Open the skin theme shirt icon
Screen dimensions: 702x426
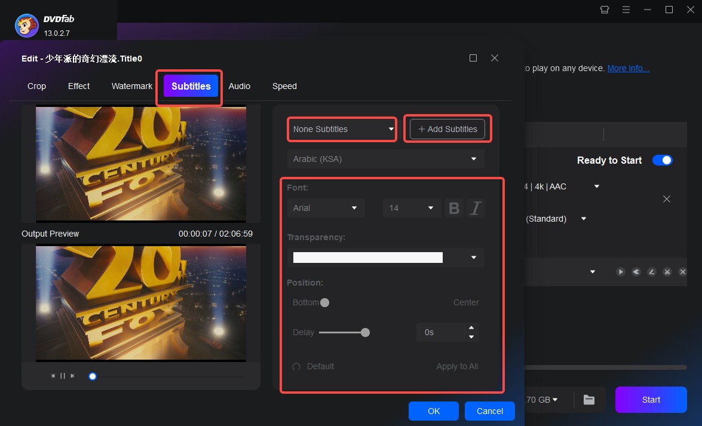(605, 10)
